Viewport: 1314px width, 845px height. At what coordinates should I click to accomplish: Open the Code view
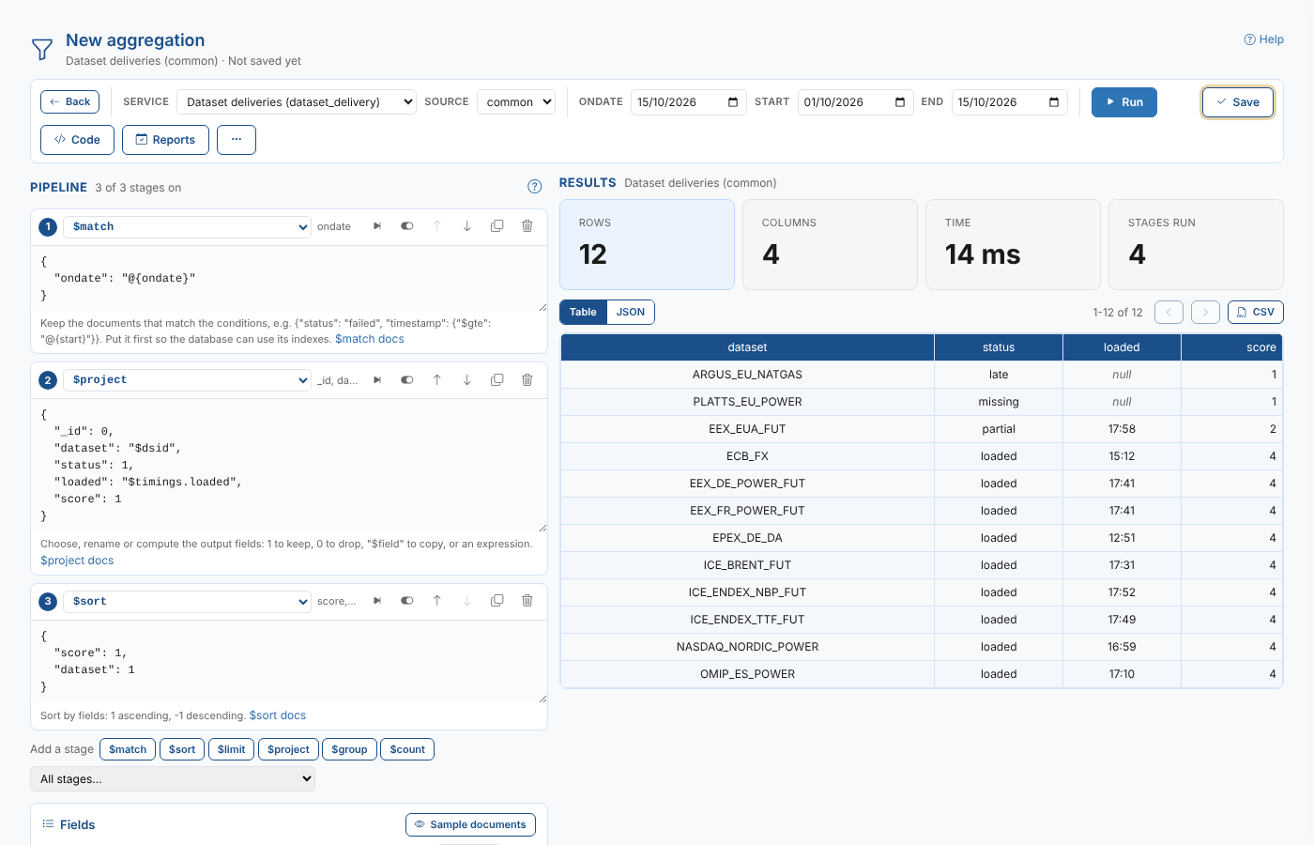tap(77, 140)
